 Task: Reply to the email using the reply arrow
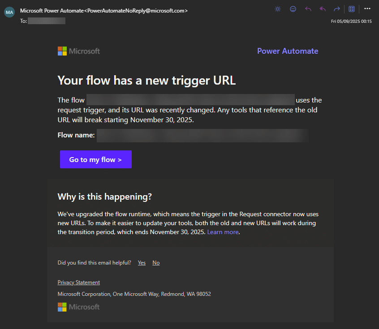tap(308, 9)
